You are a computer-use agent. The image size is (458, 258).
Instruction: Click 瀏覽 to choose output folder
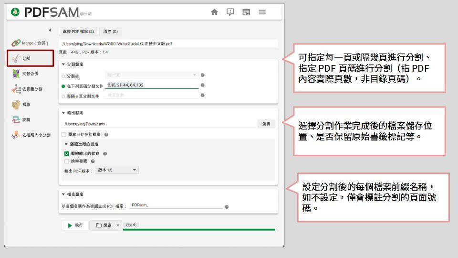pyautogui.click(x=266, y=124)
